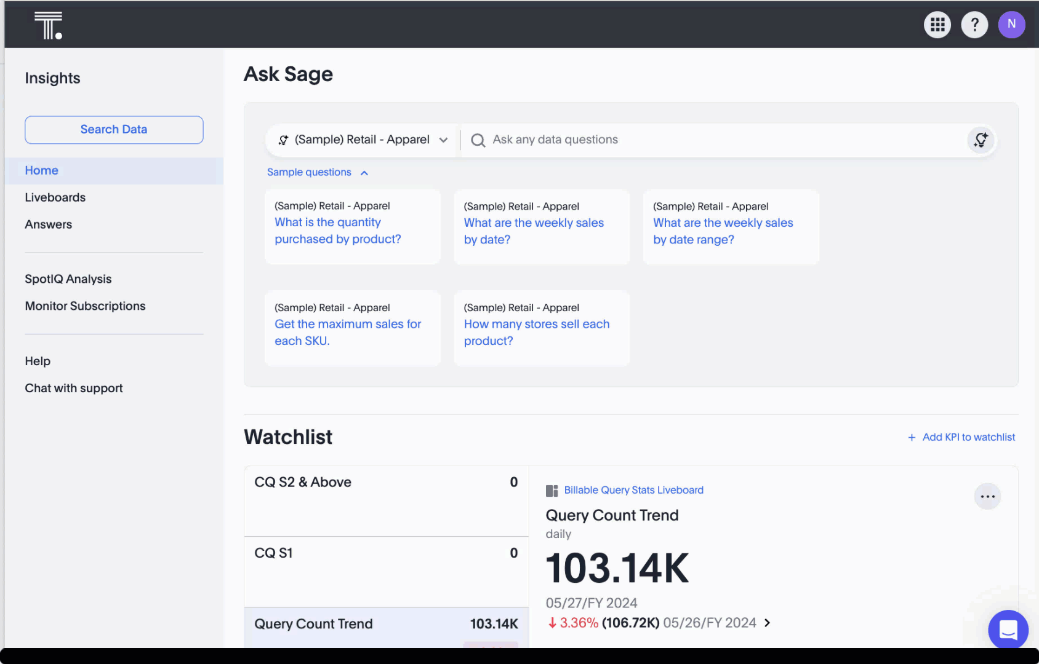1039x664 pixels.
Task: Expand the Query Count Trend details chevron
Action: point(767,623)
